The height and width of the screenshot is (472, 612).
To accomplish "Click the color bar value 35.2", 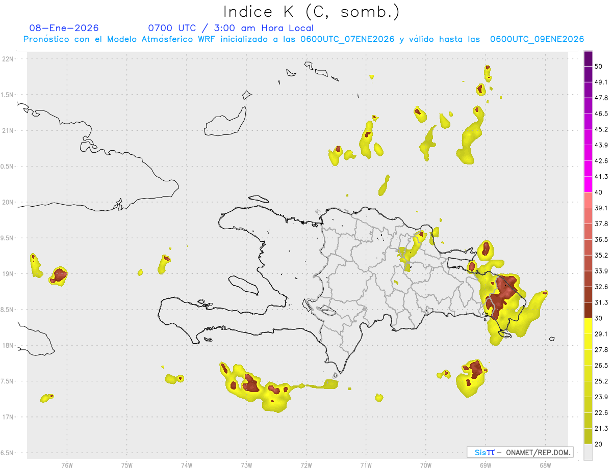I will click(x=601, y=255).
